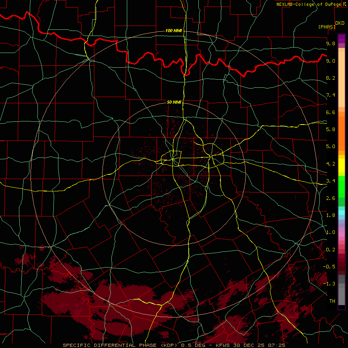Viewport: 348px width, 348px height.
Task: Click the [PHAS] units label
Action: point(327,27)
